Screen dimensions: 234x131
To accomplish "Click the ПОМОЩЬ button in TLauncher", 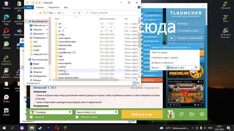I will click(x=186, y=24).
